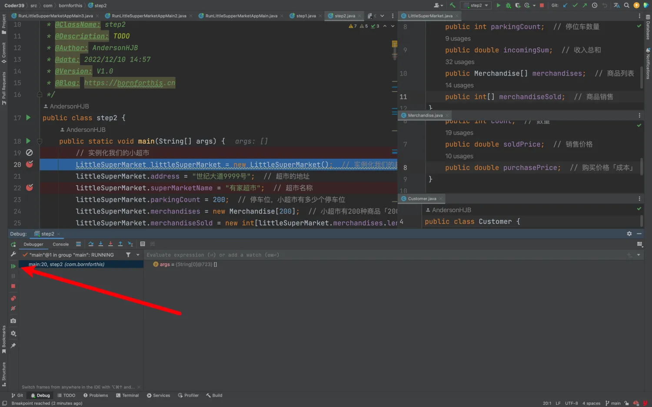Viewport: 652px width, 407px height.
Task: Toggle breakpoint on line 20
Action: 30,164
